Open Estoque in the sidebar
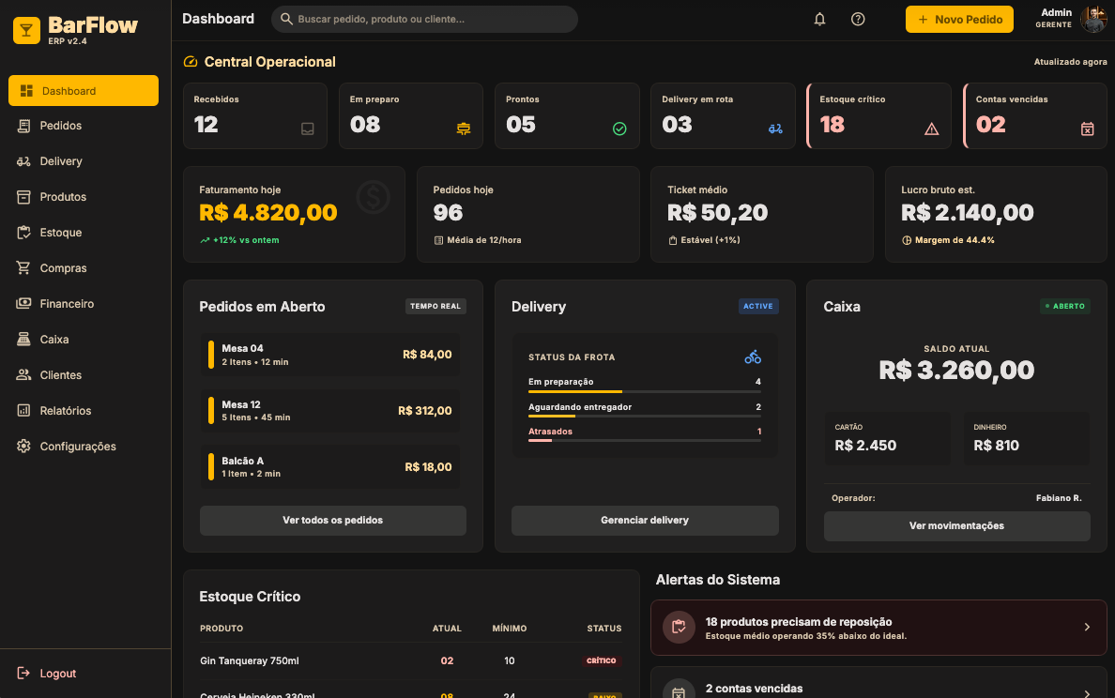The height and width of the screenshot is (698, 1115). coord(84,233)
